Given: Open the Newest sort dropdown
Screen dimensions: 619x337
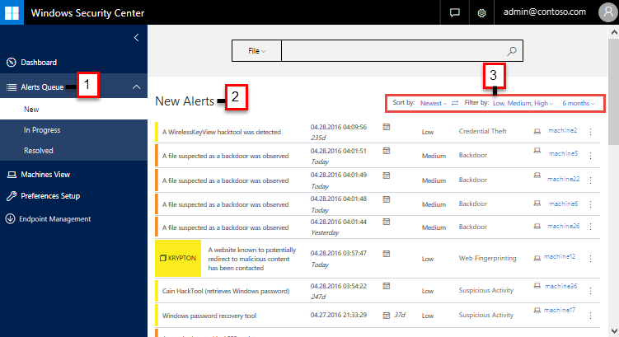Looking at the screenshot, I should [433, 104].
